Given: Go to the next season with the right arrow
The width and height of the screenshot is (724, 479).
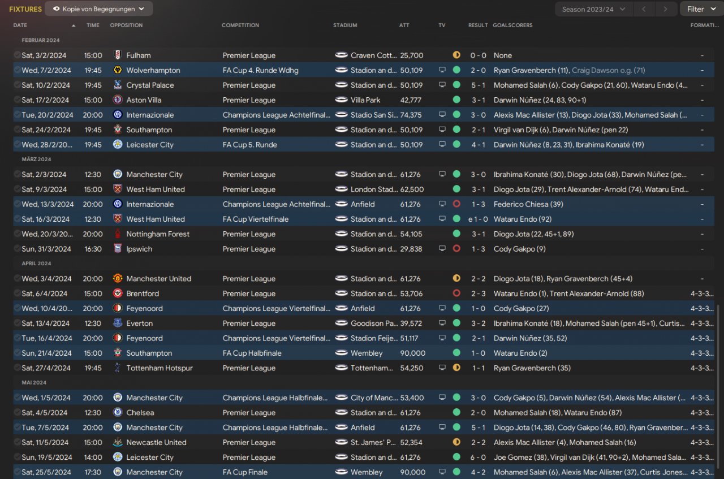Looking at the screenshot, I should tap(666, 9).
